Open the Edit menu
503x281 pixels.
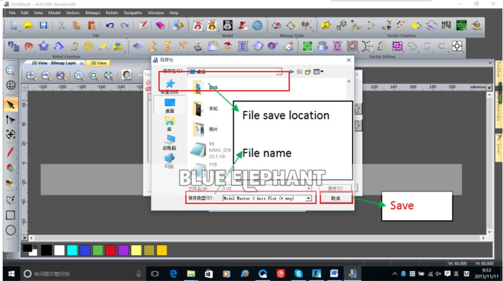coord(25,13)
